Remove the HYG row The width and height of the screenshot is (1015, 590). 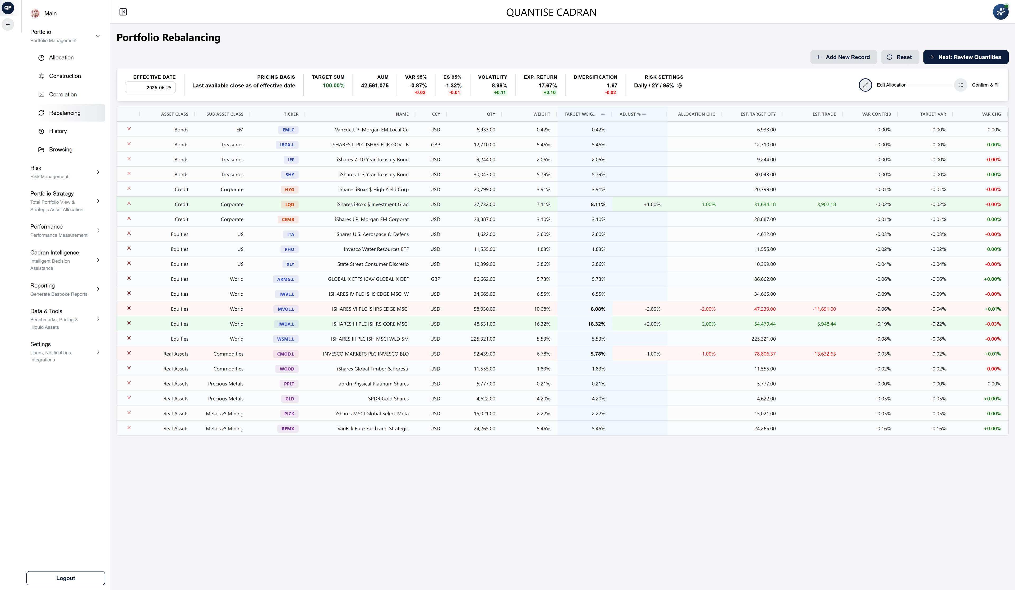point(129,188)
